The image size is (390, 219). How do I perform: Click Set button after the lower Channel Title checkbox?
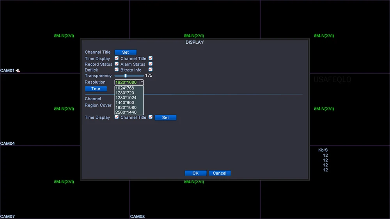point(165,117)
